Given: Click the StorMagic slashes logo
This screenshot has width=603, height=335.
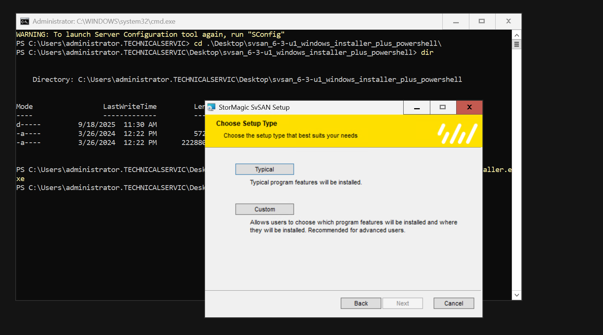Looking at the screenshot, I should coord(457,134).
